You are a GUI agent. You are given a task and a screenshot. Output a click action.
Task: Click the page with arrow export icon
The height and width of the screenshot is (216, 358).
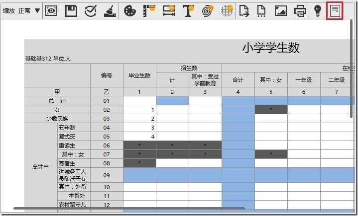244,11
